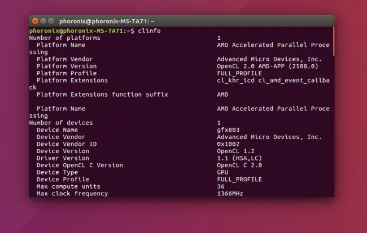Click the 'Device Profile' label
The width and height of the screenshot is (367, 233).
63,180
